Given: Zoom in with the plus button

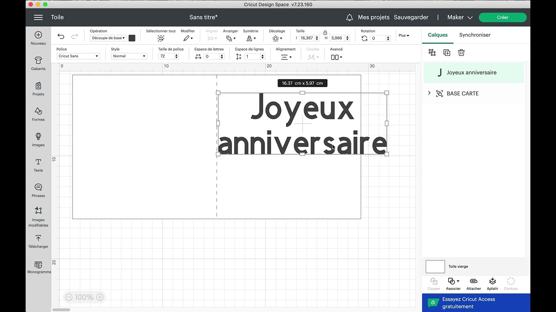Looking at the screenshot, I should pyautogui.click(x=100, y=297).
